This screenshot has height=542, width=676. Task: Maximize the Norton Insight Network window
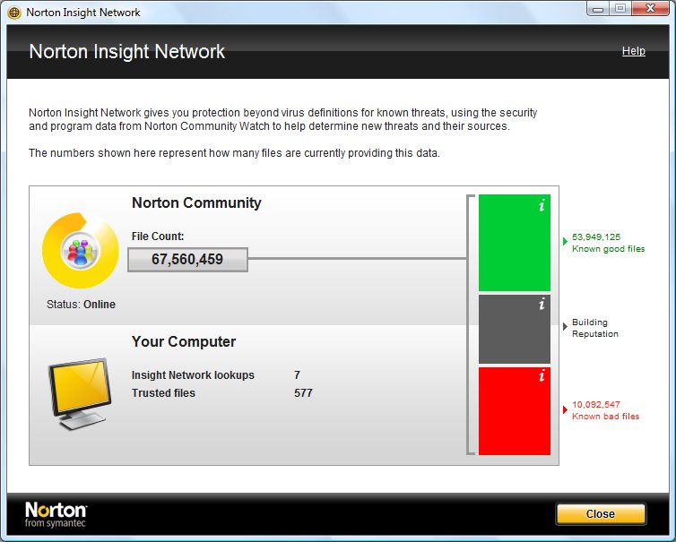click(620, 9)
